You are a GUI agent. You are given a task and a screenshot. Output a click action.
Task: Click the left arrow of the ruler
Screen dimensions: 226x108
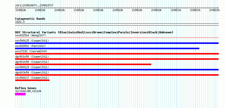coord(16,8)
